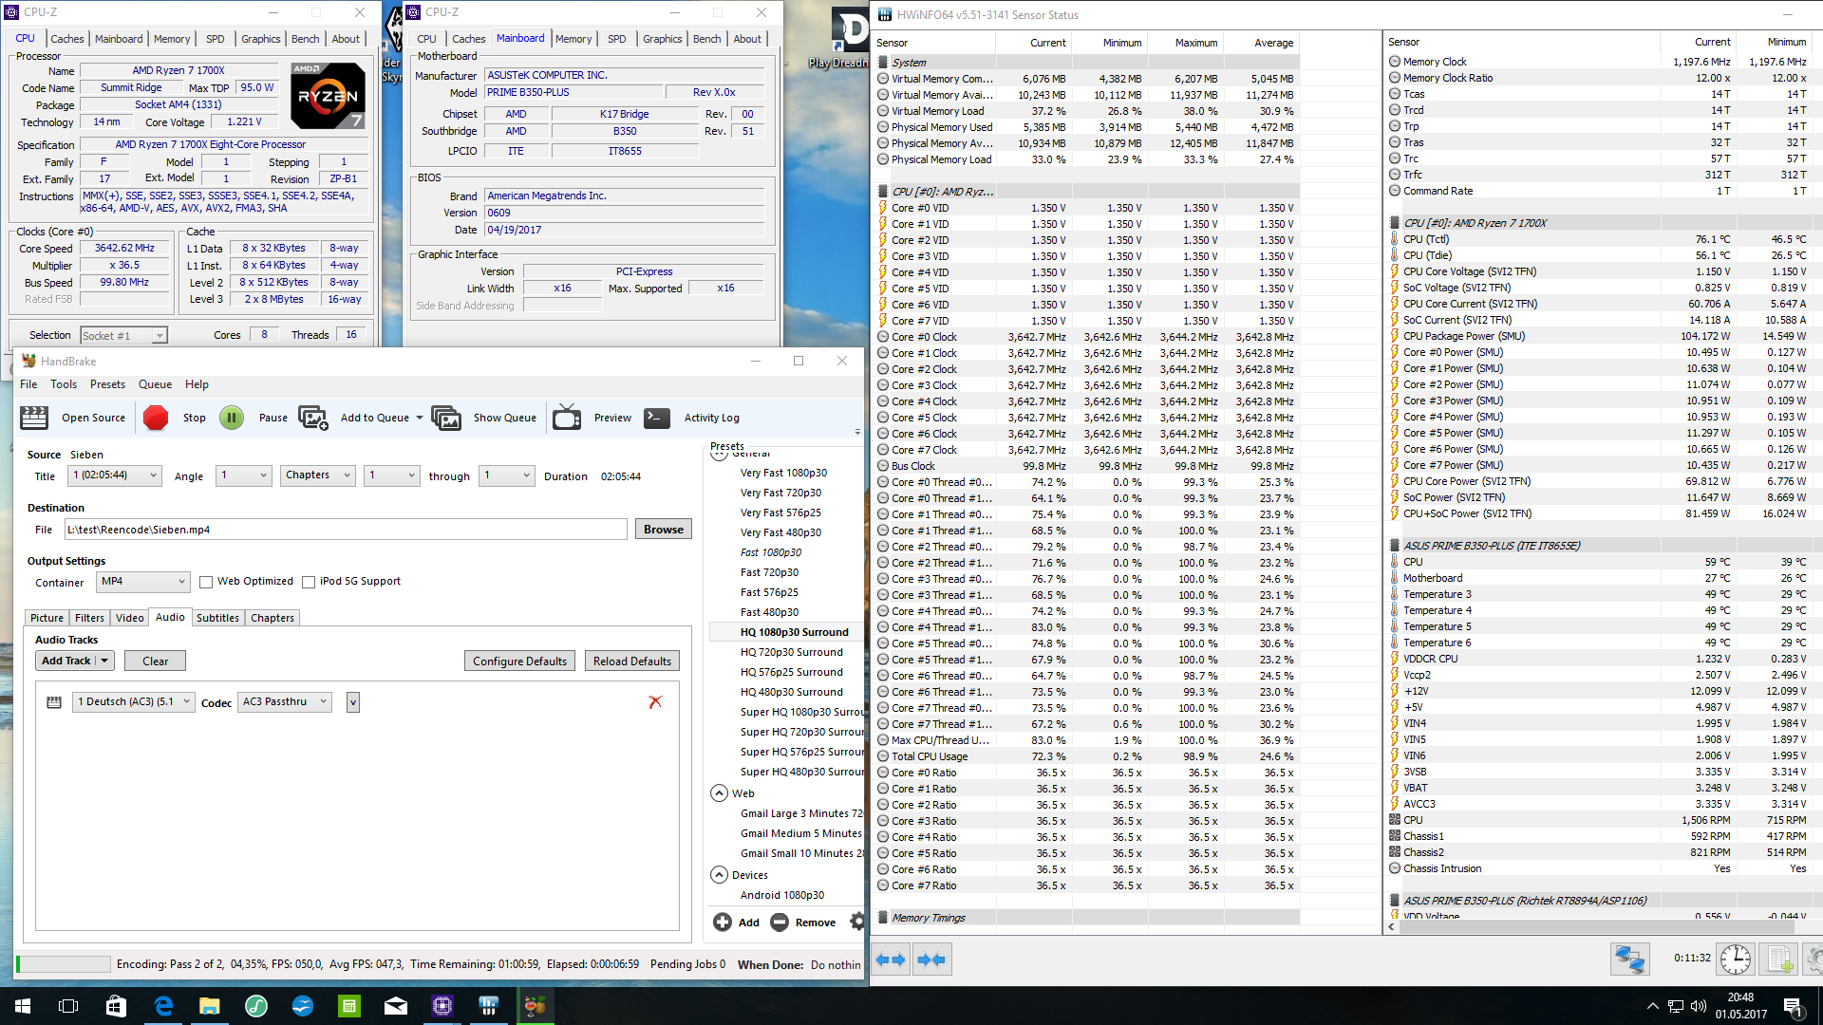
Task: Open the Presets menu
Action: point(107,384)
